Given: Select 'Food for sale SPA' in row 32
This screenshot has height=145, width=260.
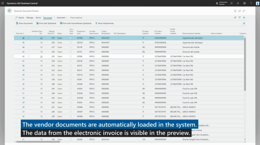Looking at the screenshot, I should coord(190,89).
